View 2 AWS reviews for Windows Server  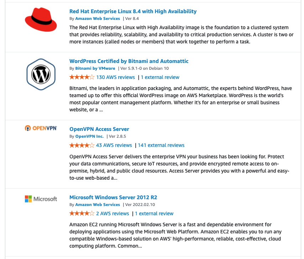click(x=112, y=213)
